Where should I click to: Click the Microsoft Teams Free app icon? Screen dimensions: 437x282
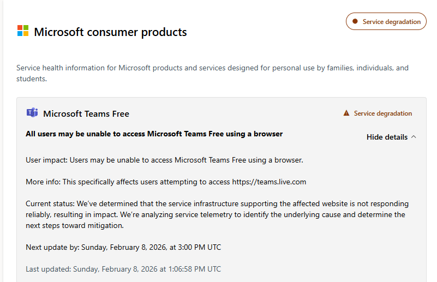tap(32, 113)
